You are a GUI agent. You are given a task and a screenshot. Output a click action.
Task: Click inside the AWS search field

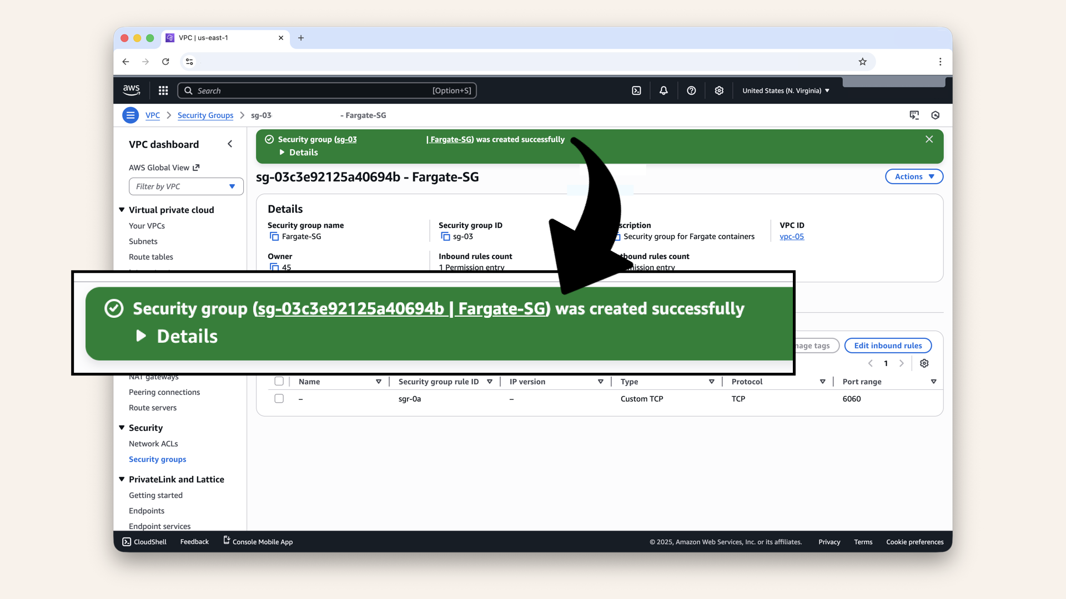(327, 90)
